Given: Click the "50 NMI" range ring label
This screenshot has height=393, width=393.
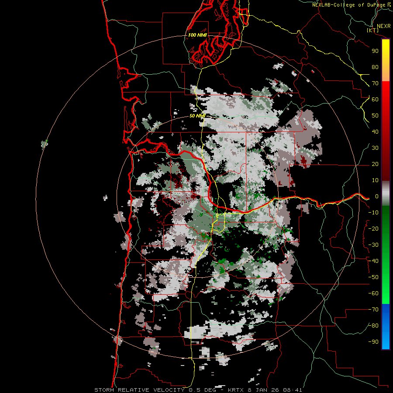Looking at the screenshot, I should (x=197, y=116).
